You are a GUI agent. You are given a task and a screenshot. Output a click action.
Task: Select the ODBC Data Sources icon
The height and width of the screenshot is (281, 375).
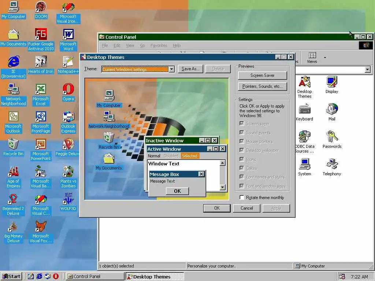[304, 142]
